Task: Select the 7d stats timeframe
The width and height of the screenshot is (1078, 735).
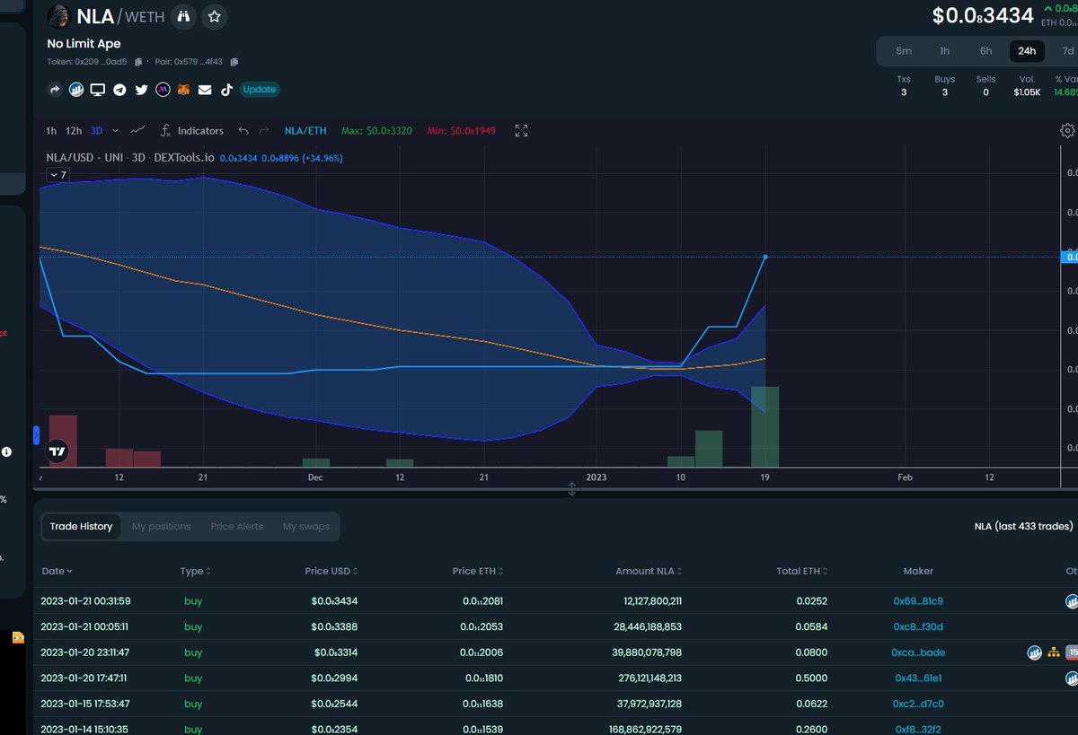Action: point(1067,51)
